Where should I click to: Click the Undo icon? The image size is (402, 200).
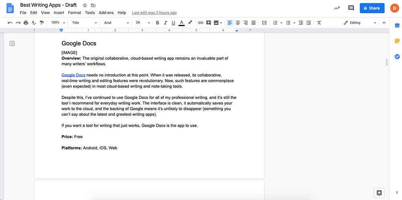tap(10, 23)
